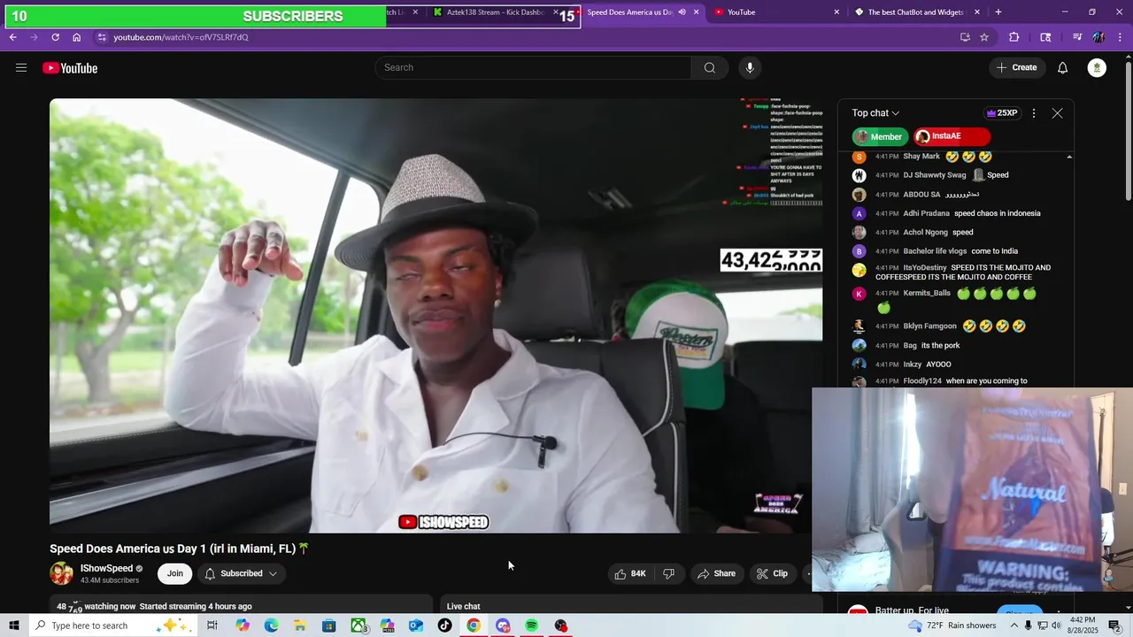Click into the YouTube search field
The image size is (1133, 637).
point(534,68)
